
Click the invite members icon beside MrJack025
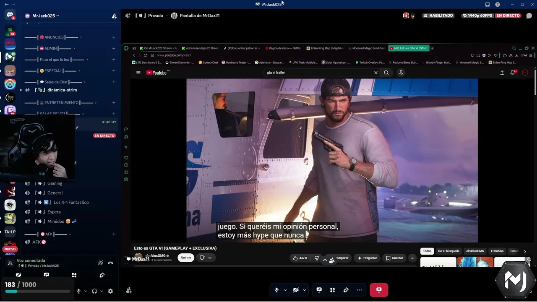(114, 16)
